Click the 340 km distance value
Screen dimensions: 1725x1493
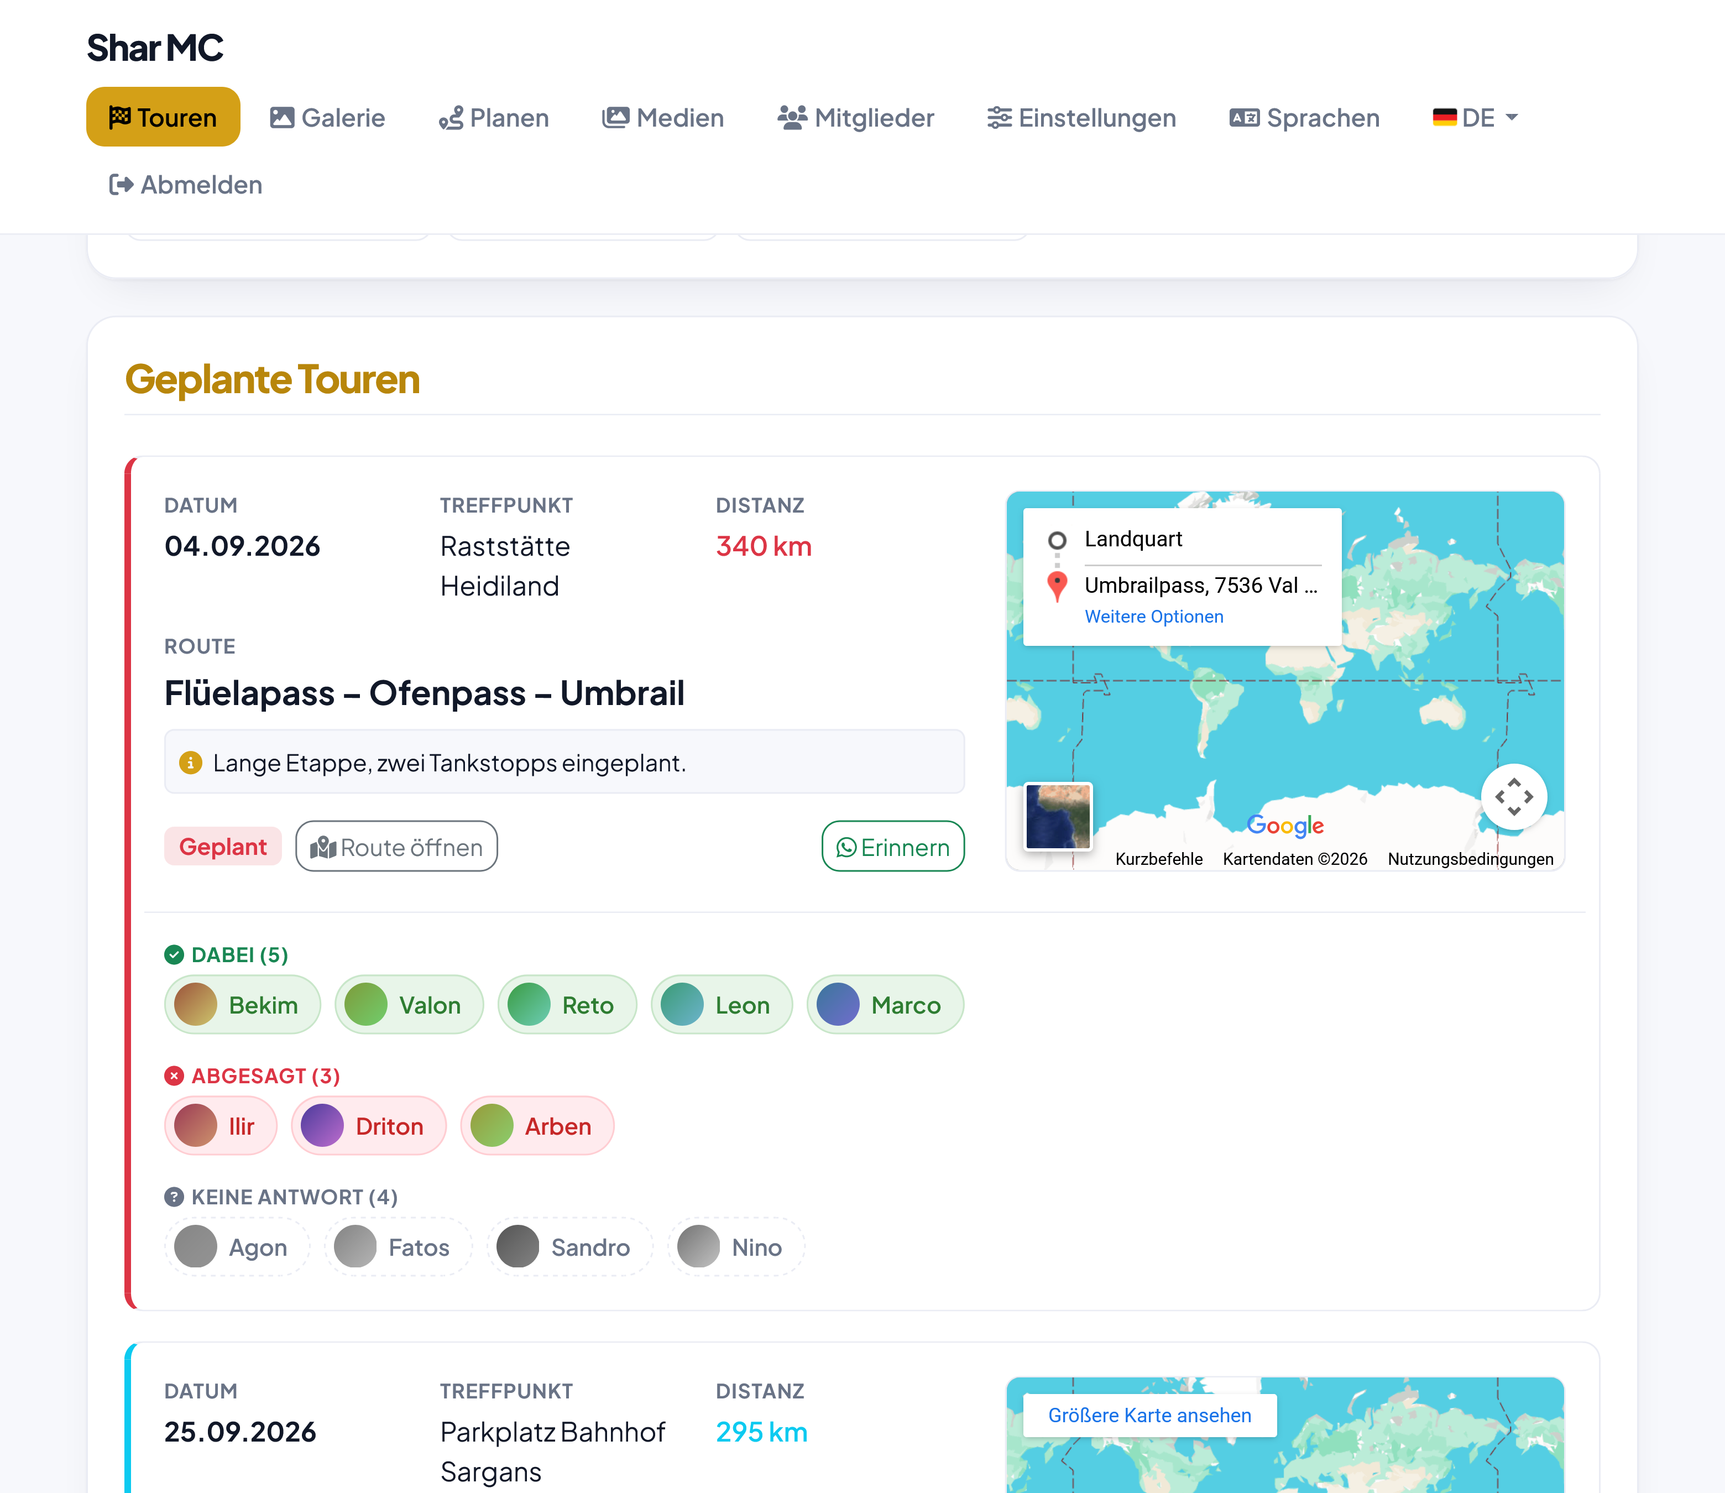point(764,546)
